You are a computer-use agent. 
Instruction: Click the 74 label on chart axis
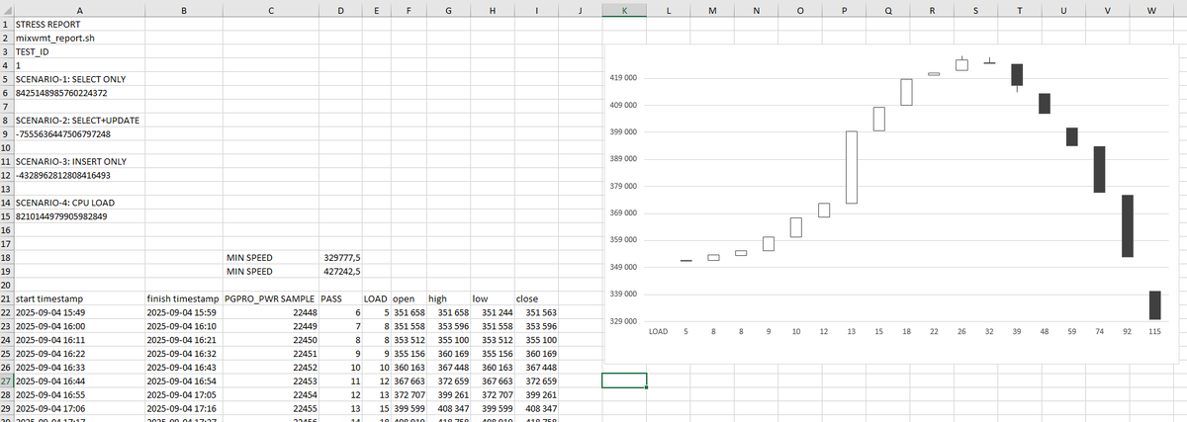tap(1099, 333)
